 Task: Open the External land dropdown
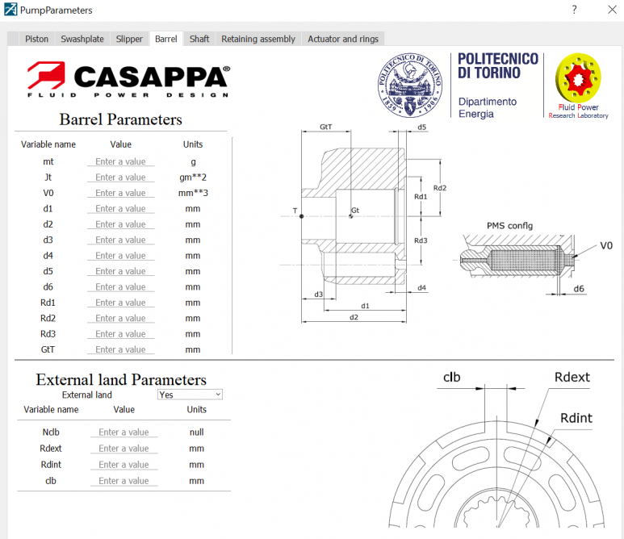coord(190,395)
